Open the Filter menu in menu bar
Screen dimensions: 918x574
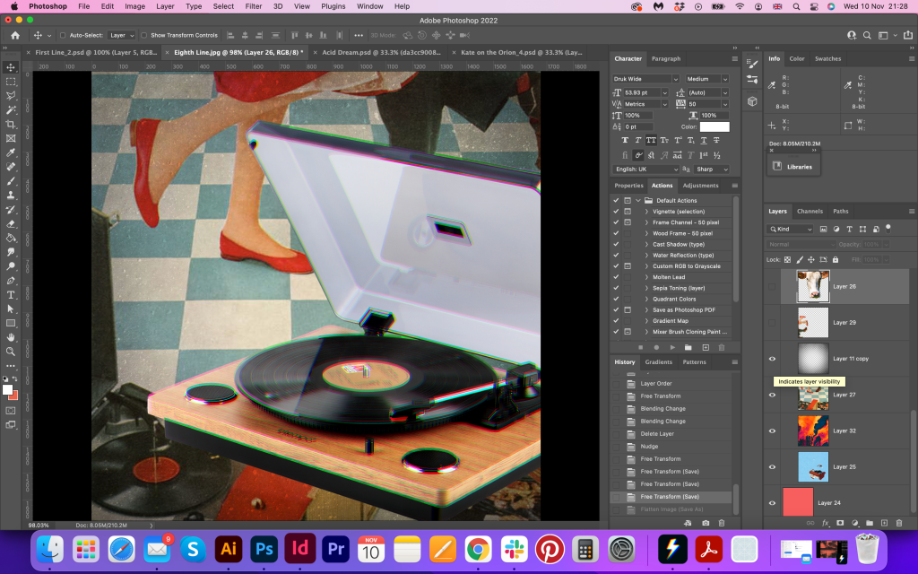[254, 6]
